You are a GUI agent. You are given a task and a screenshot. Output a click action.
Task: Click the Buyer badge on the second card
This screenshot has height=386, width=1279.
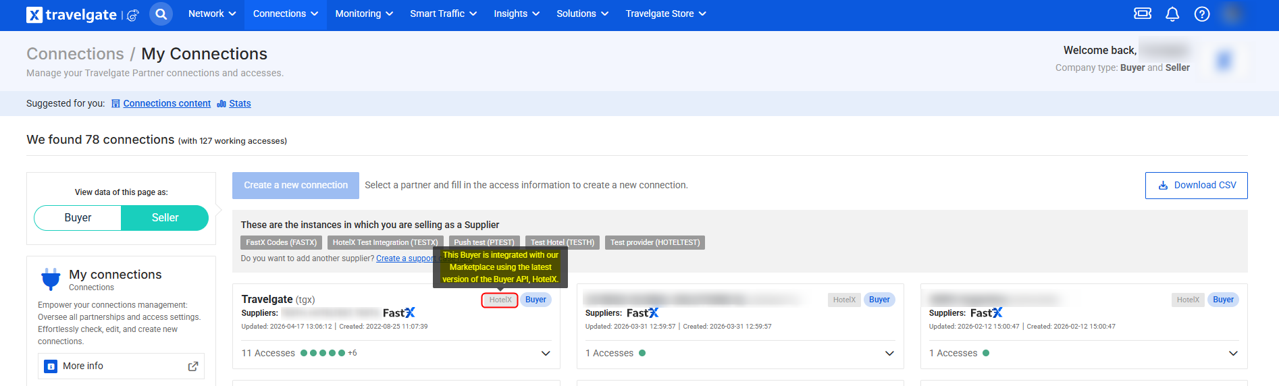[x=879, y=300]
